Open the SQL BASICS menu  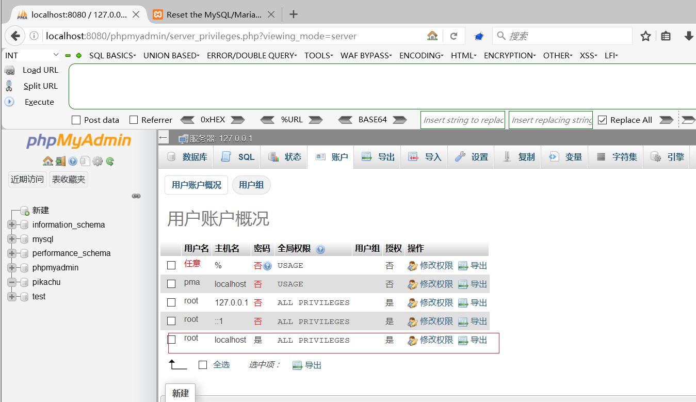pyautogui.click(x=112, y=55)
